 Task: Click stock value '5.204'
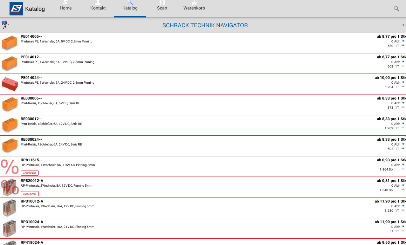389,87
